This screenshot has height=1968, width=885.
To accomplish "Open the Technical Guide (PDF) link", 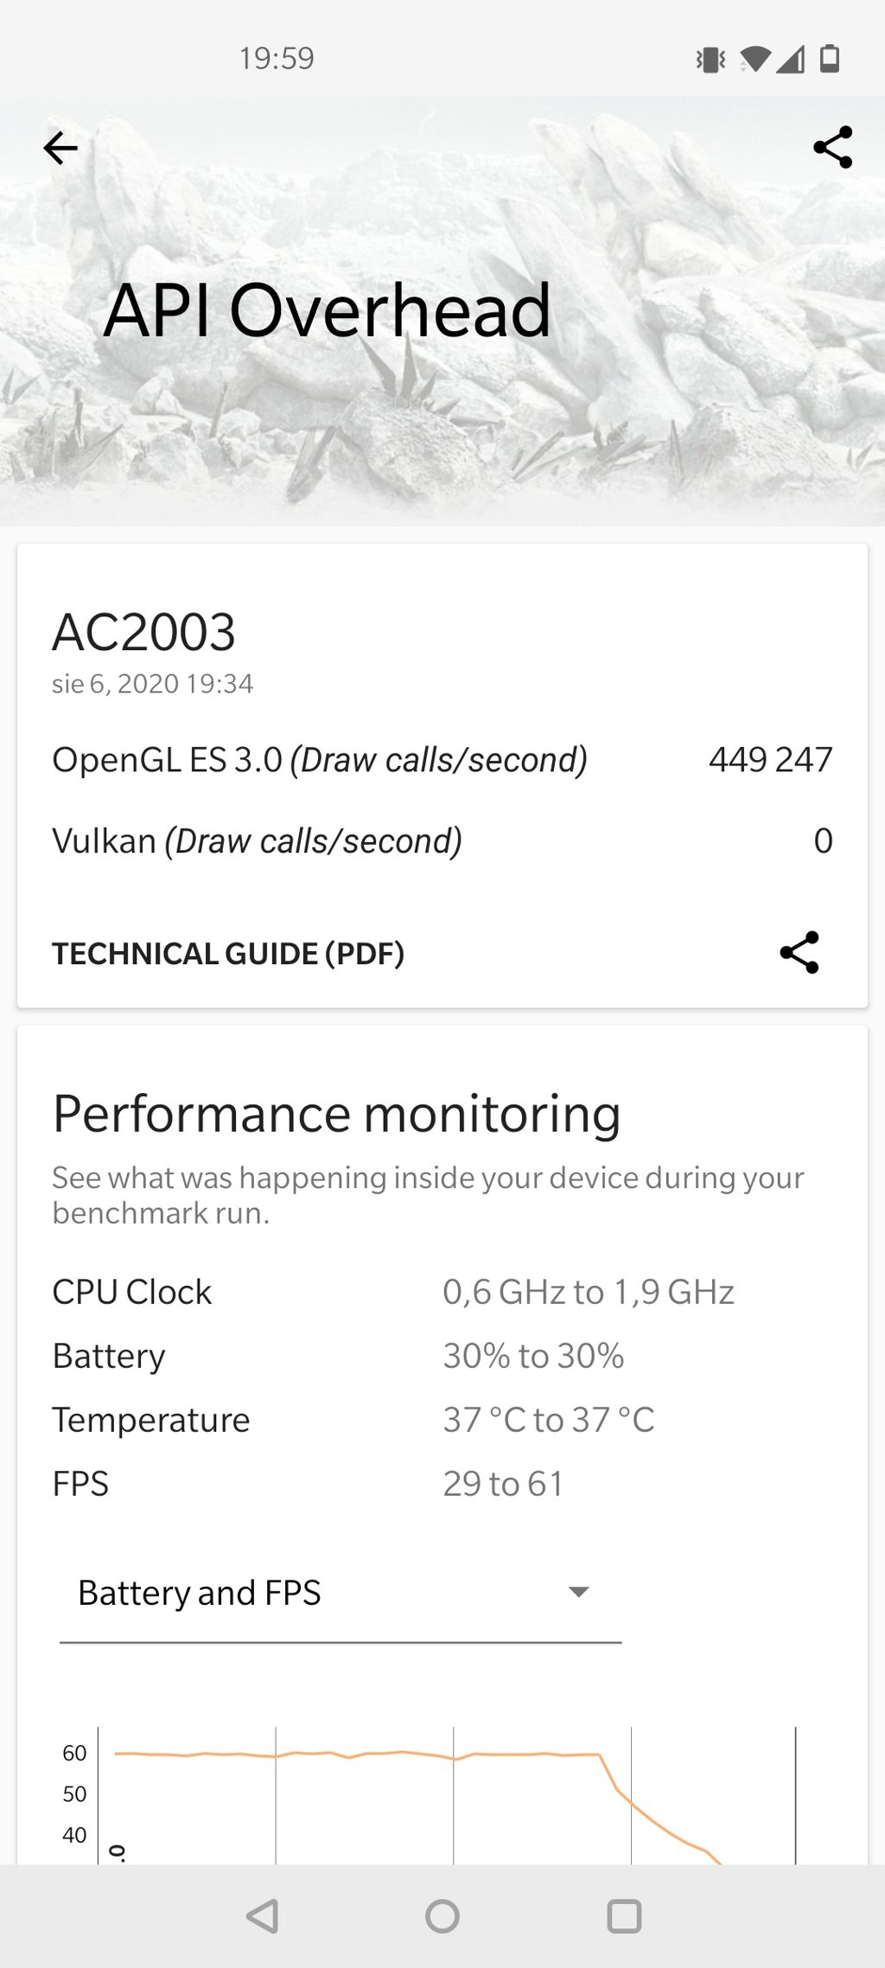I will click(228, 953).
